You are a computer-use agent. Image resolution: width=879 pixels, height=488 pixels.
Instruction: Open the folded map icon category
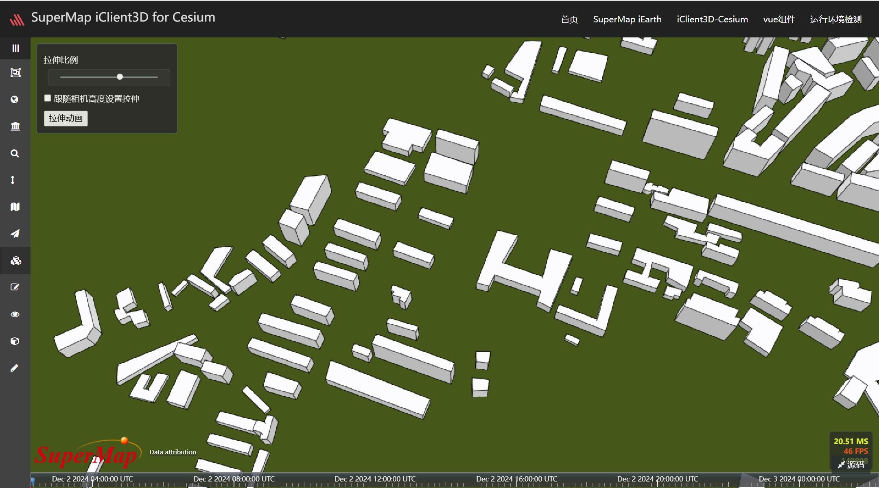pyautogui.click(x=15, y=207)
